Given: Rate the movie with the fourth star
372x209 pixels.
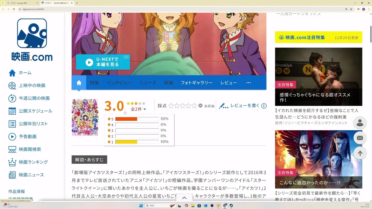Looking at the screenshot, I should [x=188, y=106].
